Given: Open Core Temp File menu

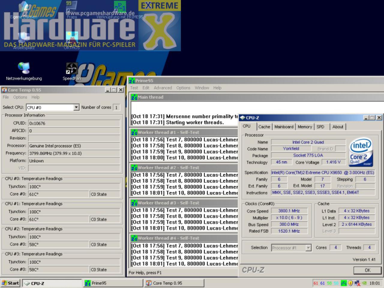Looking at the screenshot, I should [x=6, y=97].
